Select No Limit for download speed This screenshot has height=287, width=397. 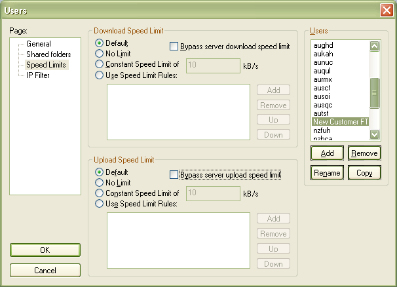pyautogui.click(x=100, y=54)
